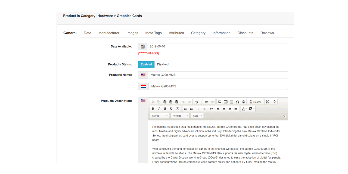The height and width of the screenshot is (174, 348).
Task: Open the font Size dropdown
Action: (x=198, y=116)
